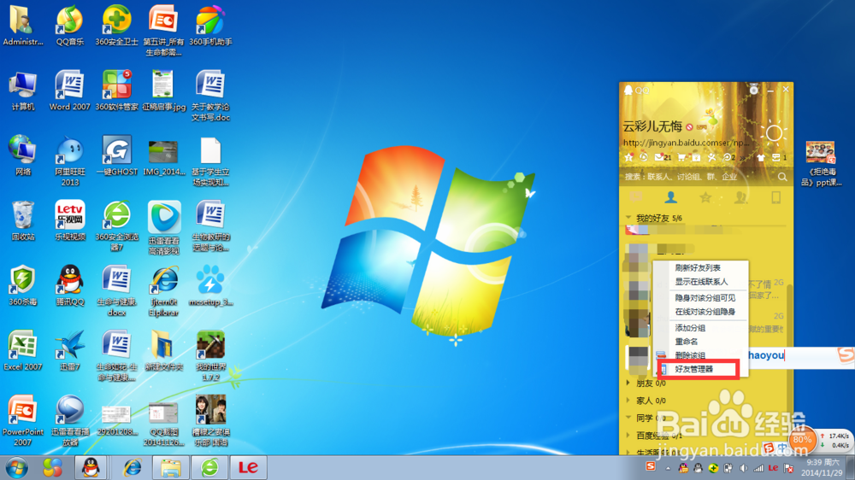
Task: Open QZone star icon in QQ panel
Action: click(628, 157)
